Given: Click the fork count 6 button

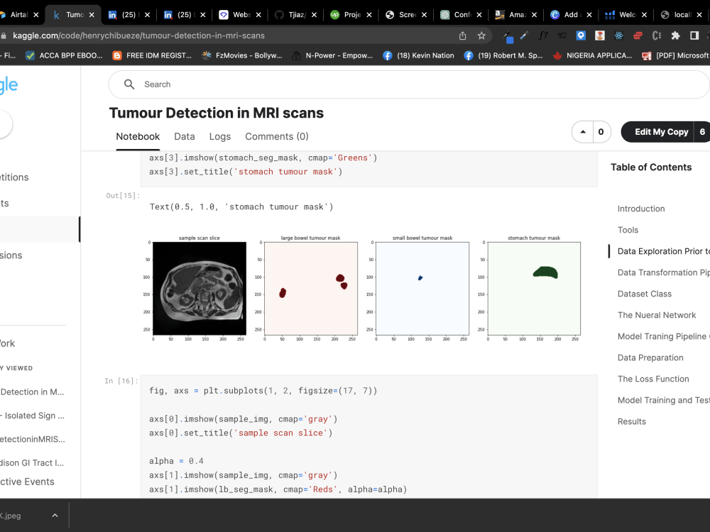Looking at the screenshot, I should tap(702, 132).
